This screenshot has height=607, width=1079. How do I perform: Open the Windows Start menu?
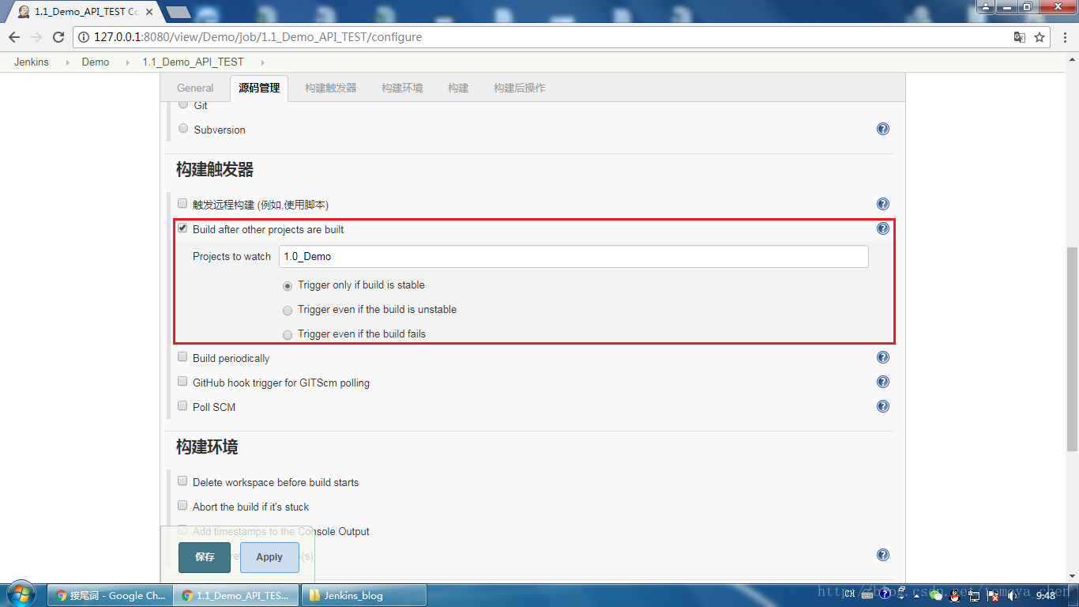[20, 594]
